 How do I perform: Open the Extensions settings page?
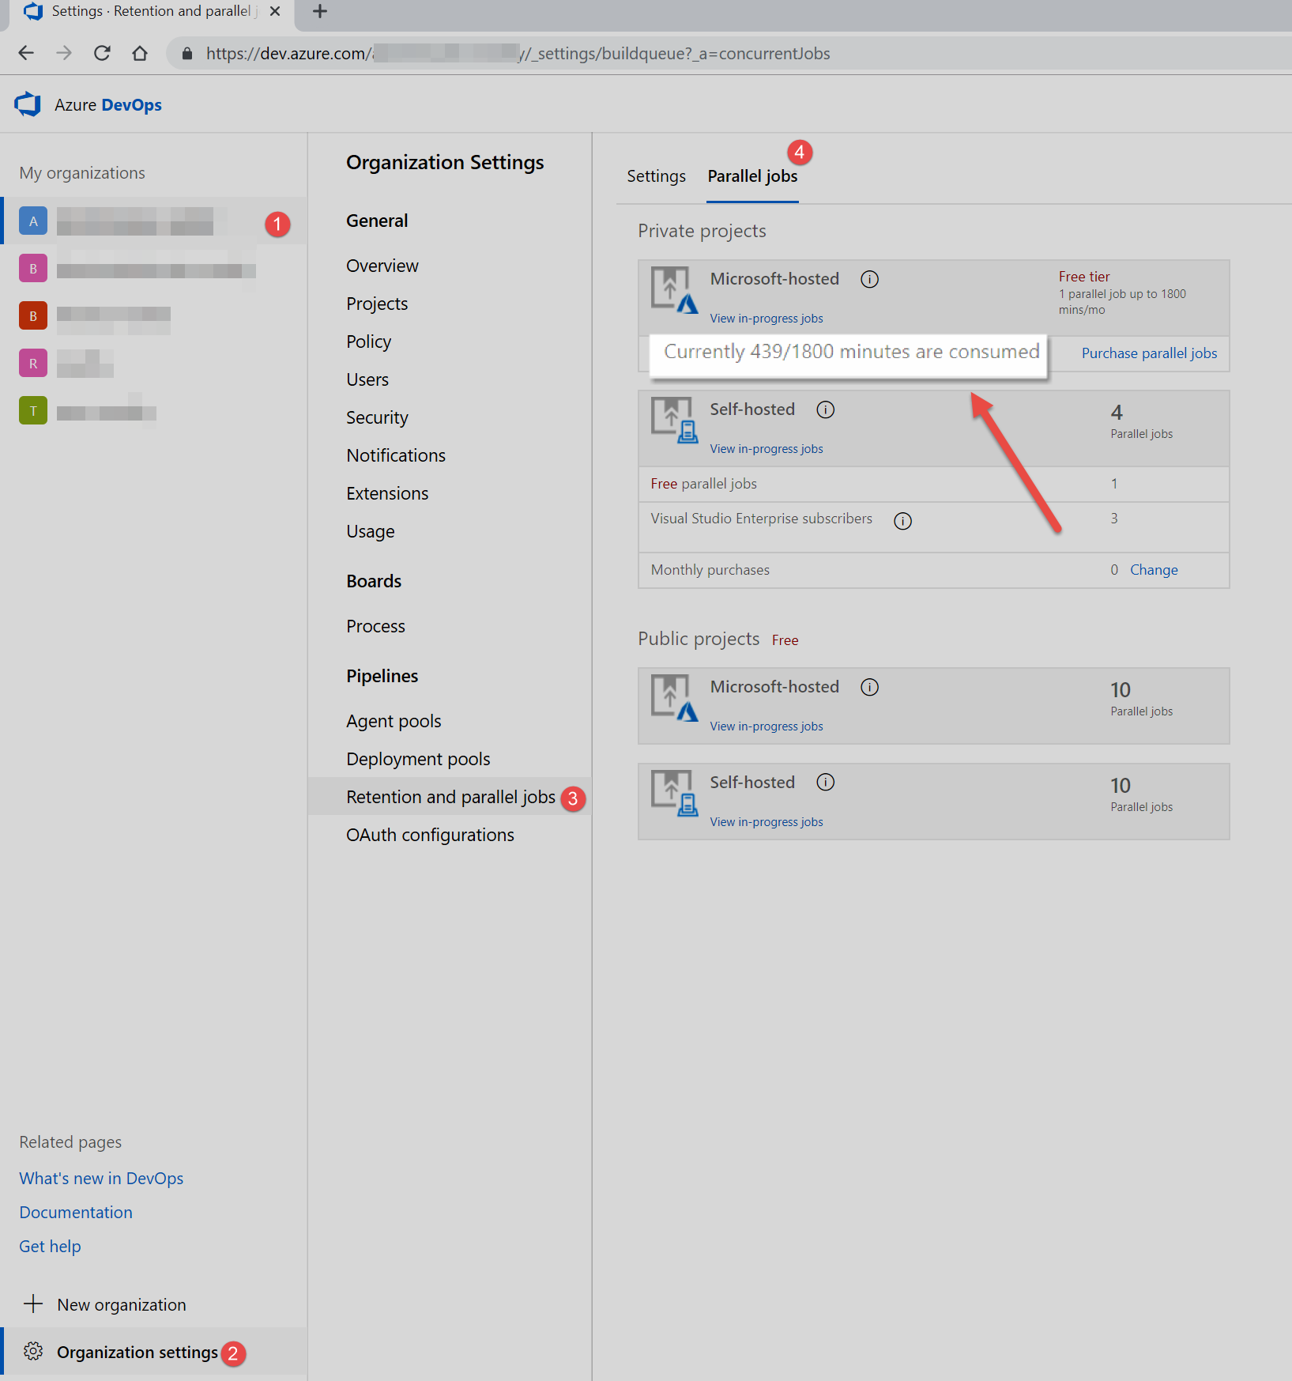[x=387, y=493]
